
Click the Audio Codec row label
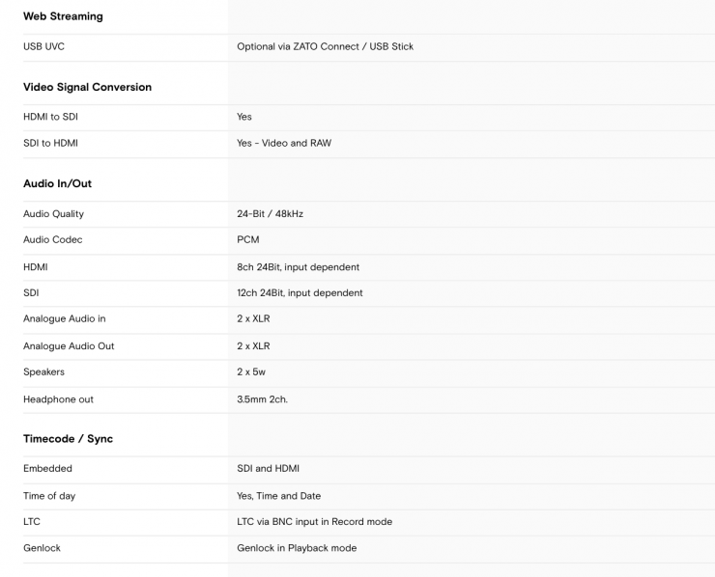[52, 239]
